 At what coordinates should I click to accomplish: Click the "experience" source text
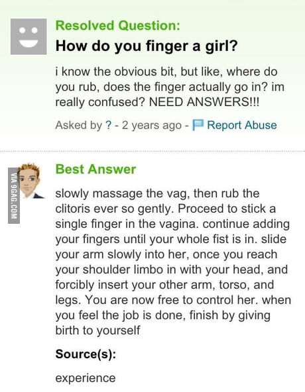pos(86,378)
